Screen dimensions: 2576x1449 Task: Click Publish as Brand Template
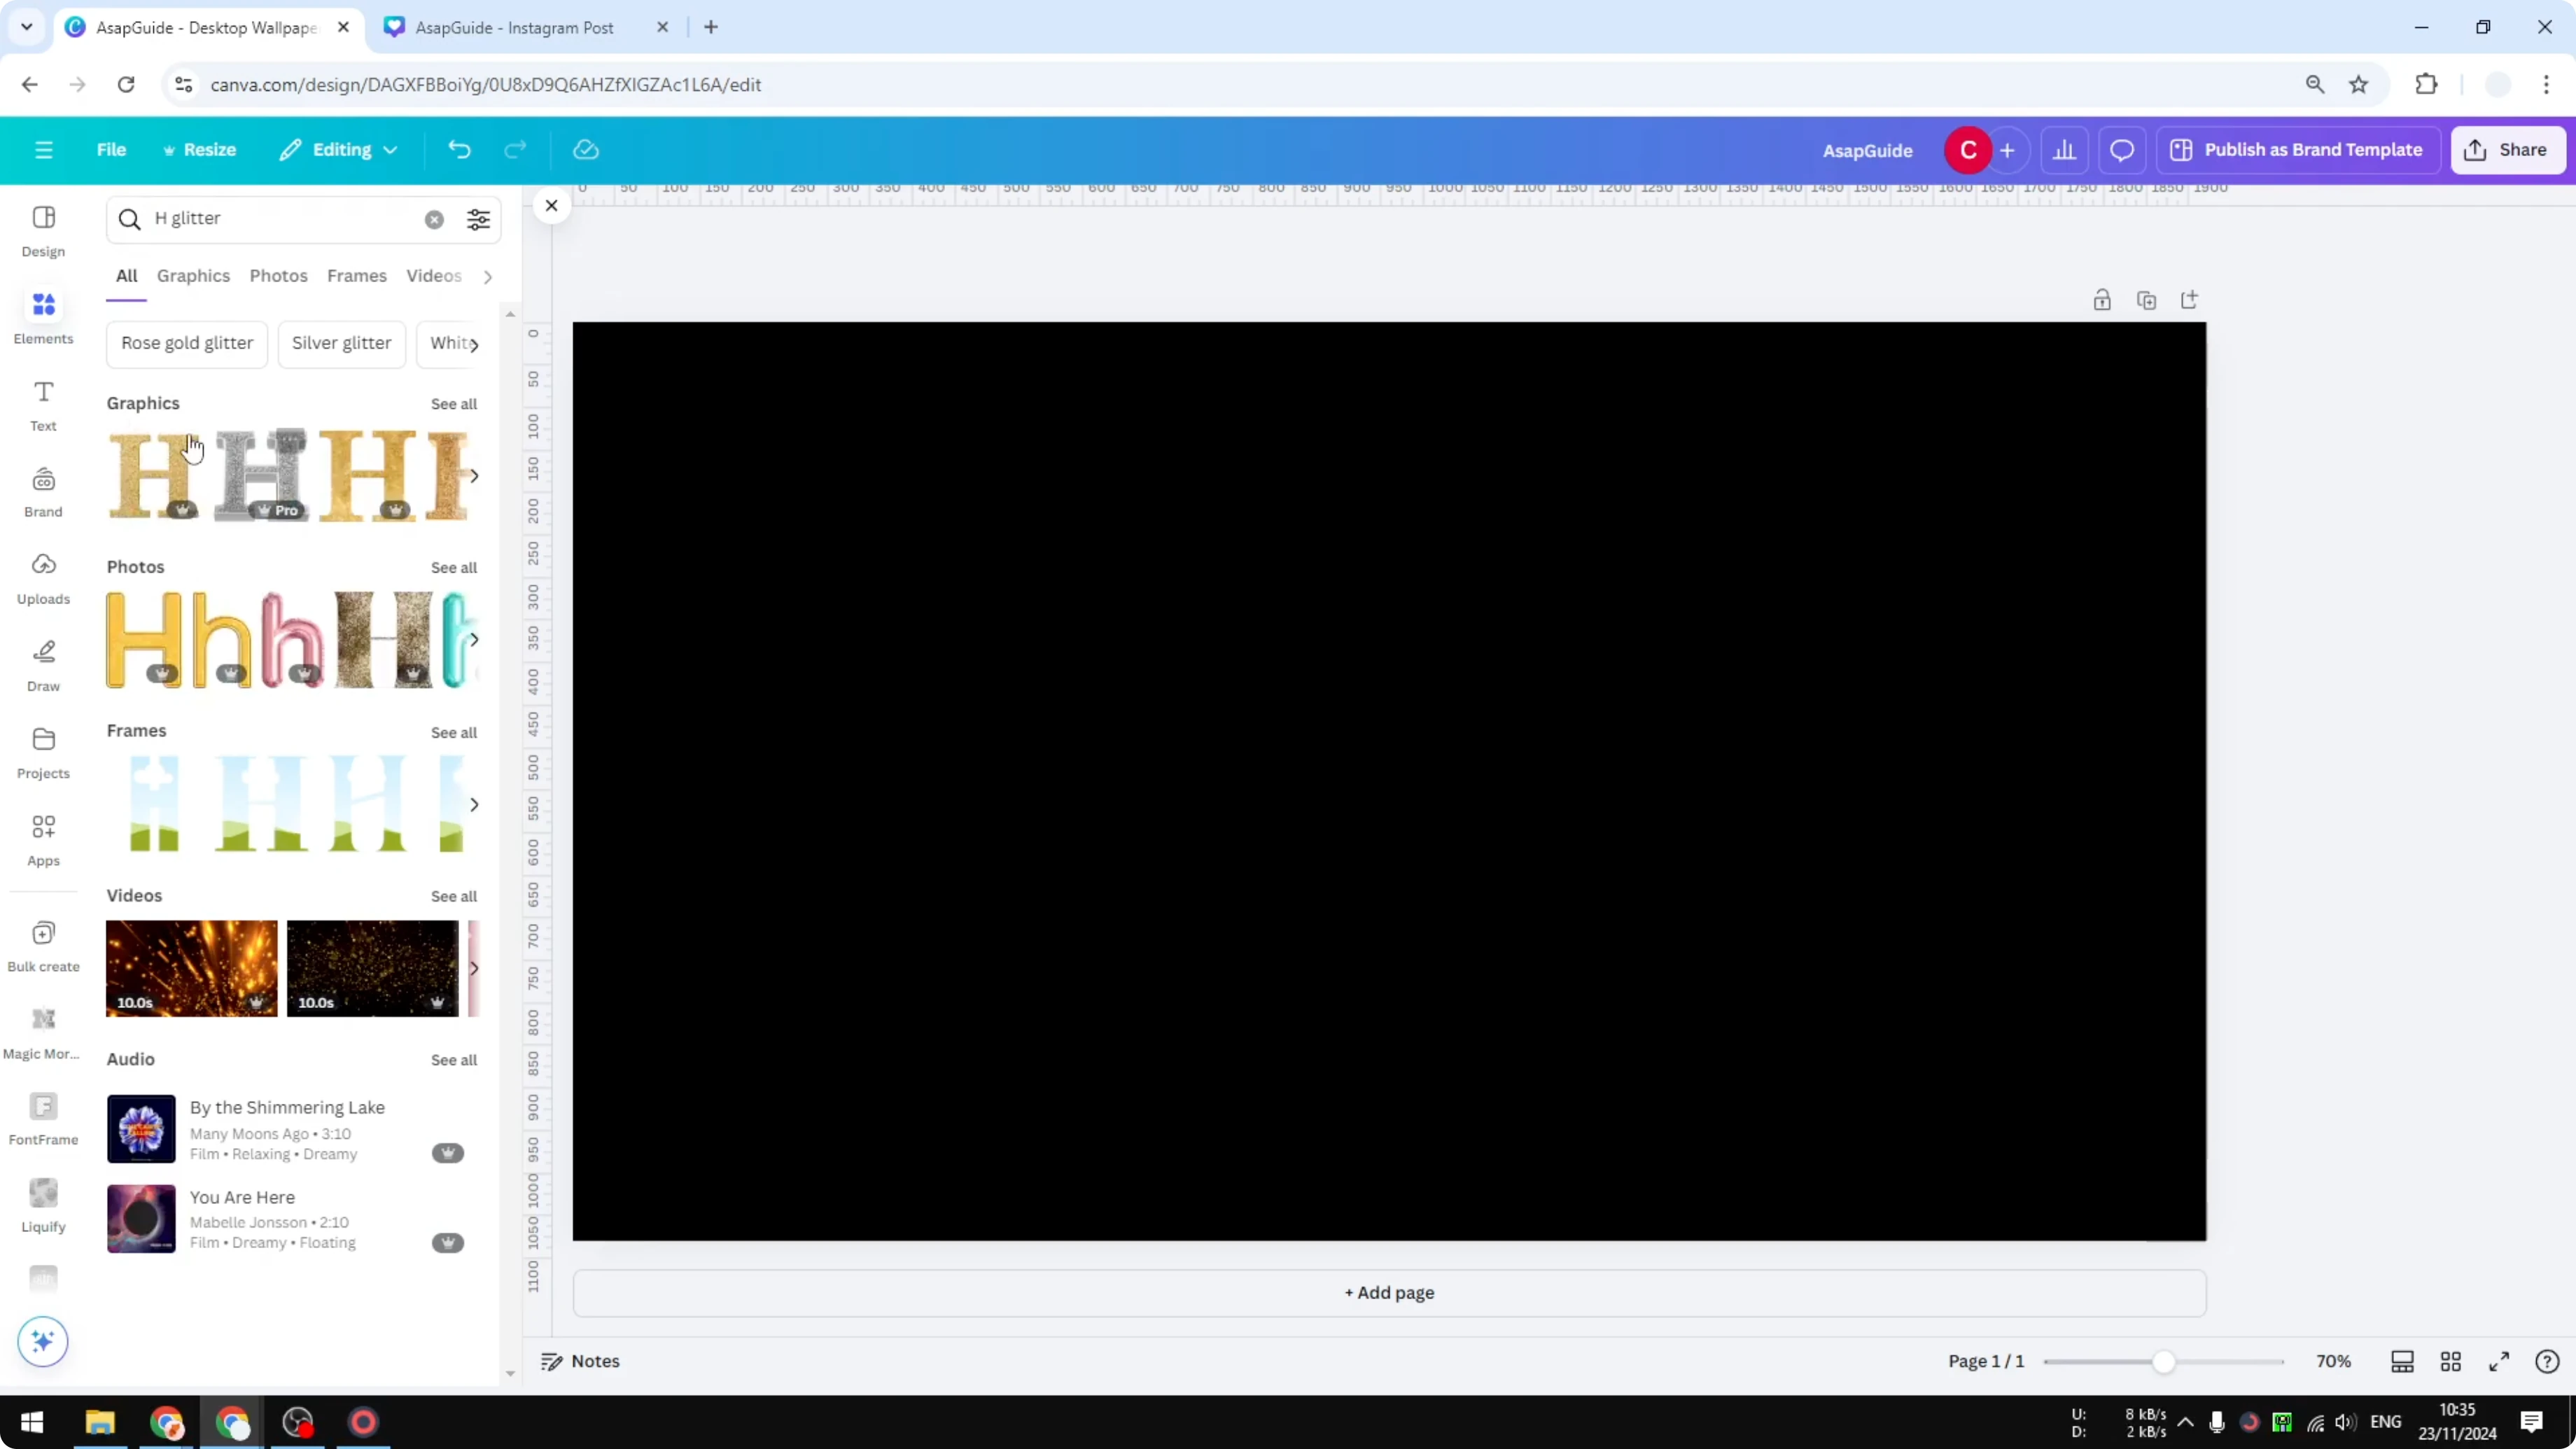[2297, 149]
